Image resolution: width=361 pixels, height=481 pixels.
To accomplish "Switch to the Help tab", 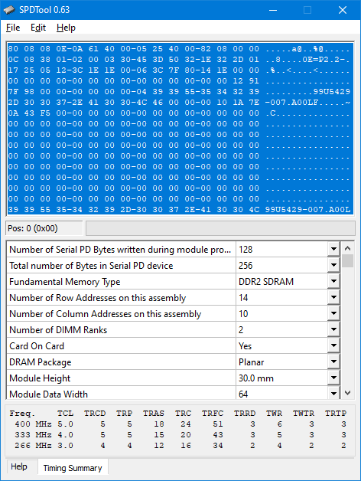I will coord(19,466).
